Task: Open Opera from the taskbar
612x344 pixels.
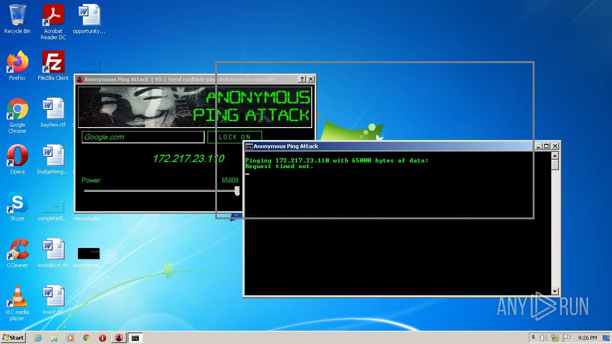Action: point(103,338)
